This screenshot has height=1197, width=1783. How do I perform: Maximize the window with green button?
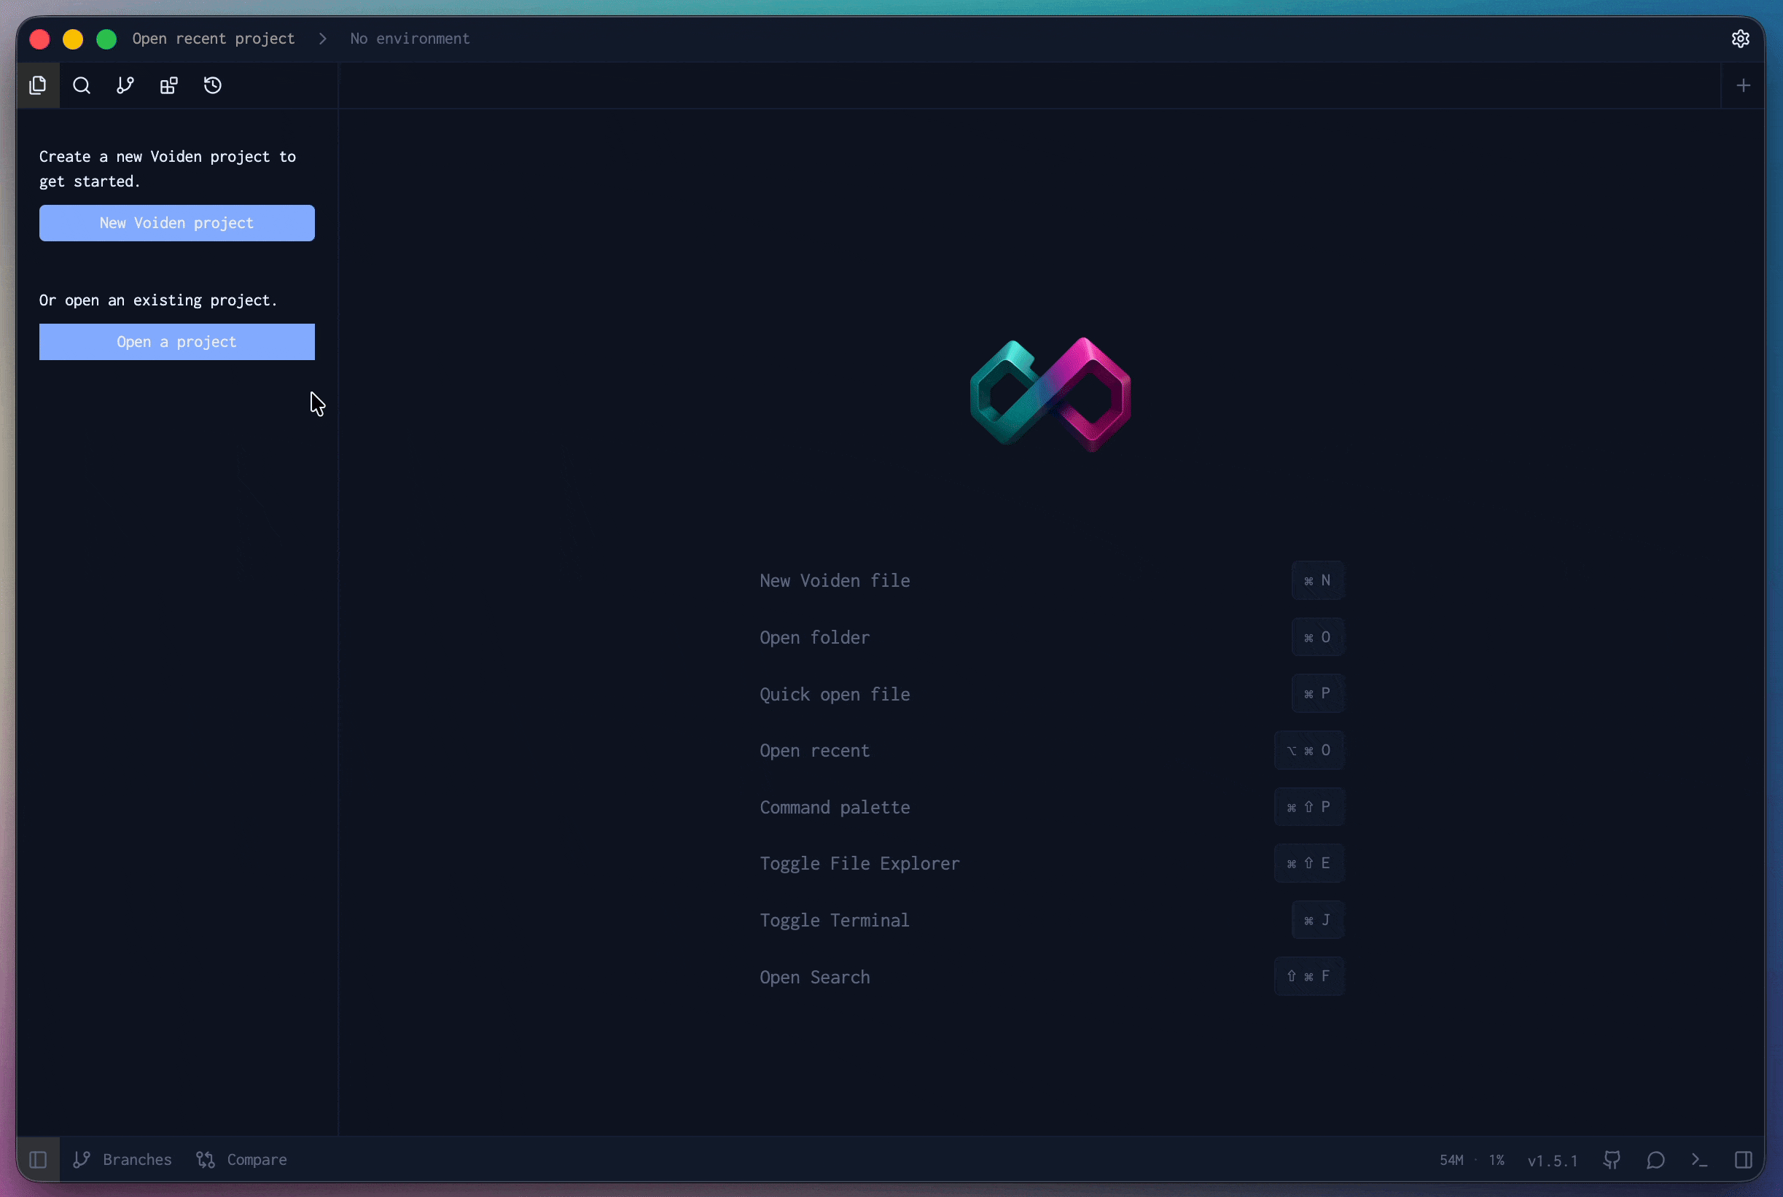click(107, 39)
